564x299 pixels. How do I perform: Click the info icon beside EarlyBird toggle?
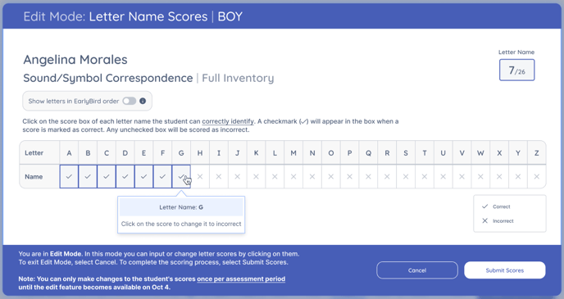(143, 101)
